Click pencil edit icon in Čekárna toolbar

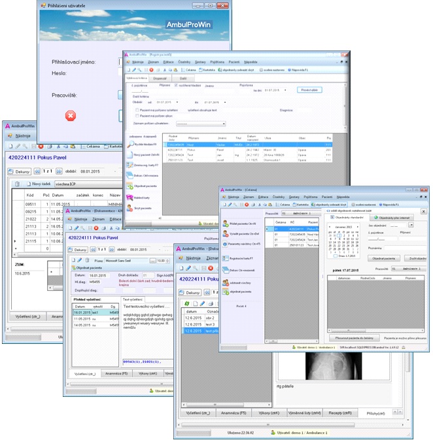(x=230, y=205)
